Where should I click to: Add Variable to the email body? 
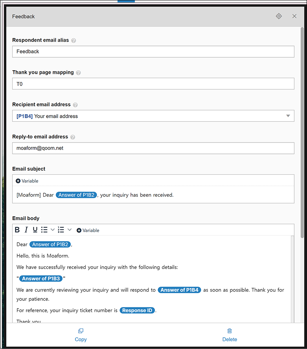coord(88,230)
